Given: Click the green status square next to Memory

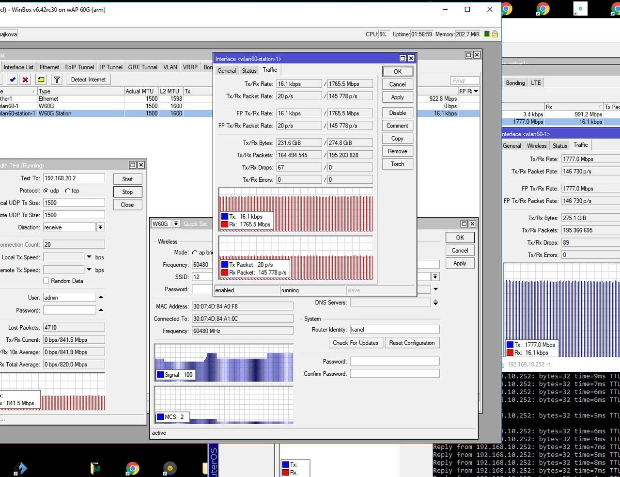Looking at the screenshot, I should coord(487,34).
